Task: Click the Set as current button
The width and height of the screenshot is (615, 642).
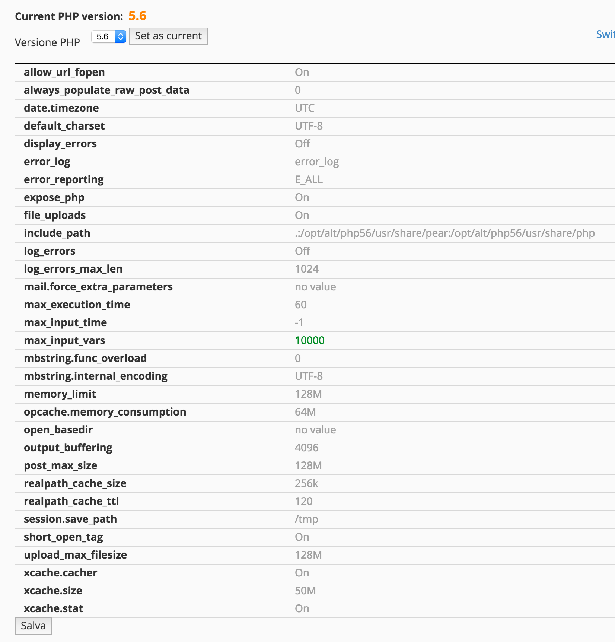Action: (168, 36)
